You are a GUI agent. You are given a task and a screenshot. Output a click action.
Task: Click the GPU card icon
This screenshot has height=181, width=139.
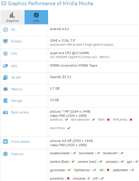pos(6,66)
